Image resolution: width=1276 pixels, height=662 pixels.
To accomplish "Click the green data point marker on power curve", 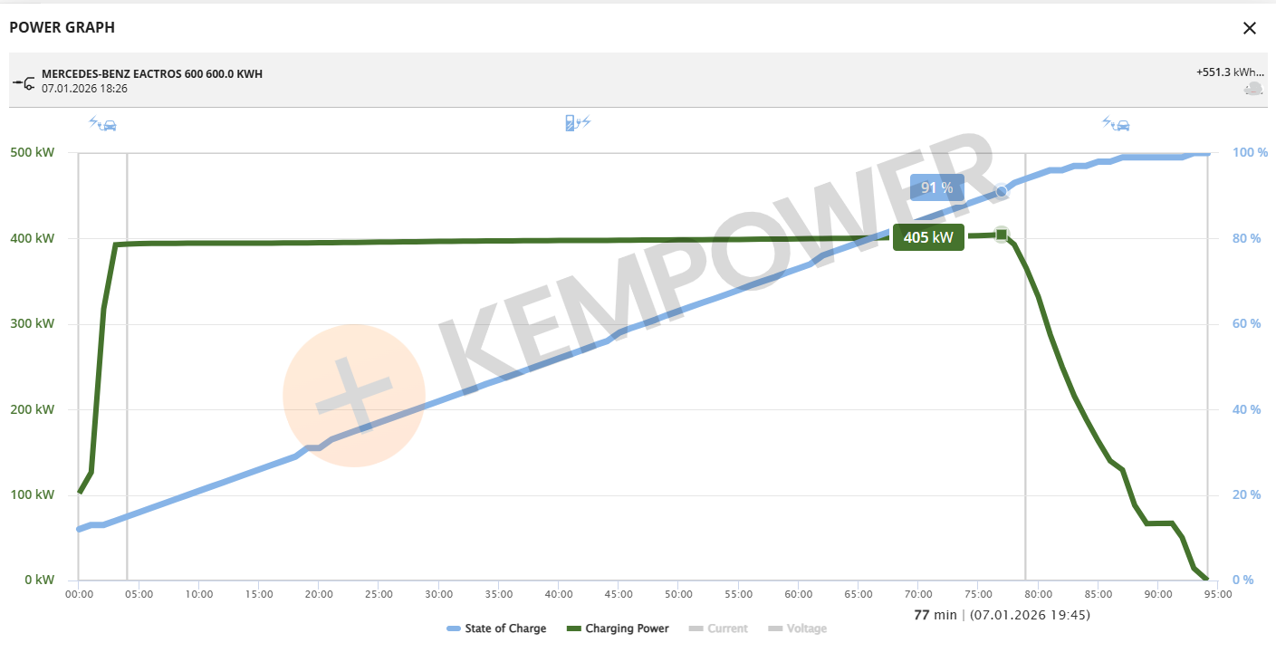I will [1002, 235].
